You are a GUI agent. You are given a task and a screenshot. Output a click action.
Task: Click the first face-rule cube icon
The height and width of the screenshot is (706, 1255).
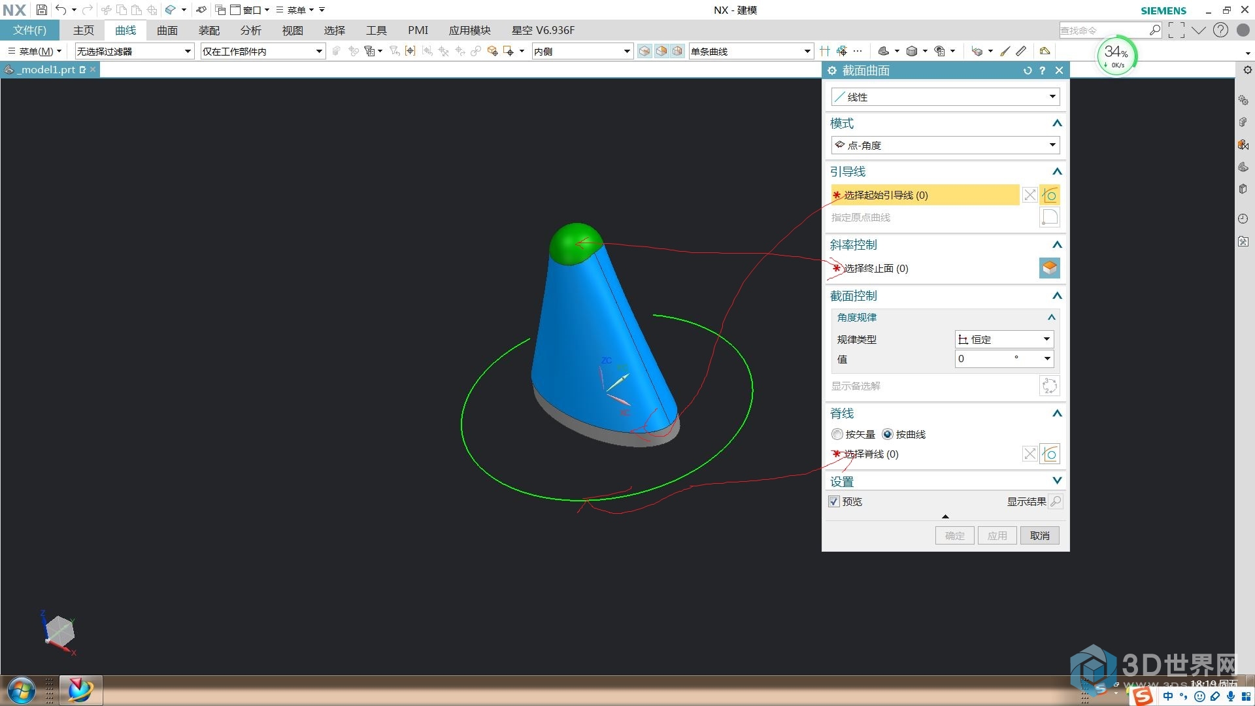[x=644, y=51]
